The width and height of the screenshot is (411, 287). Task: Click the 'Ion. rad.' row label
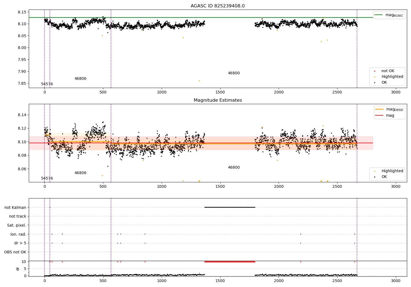[x=18, y=234]
